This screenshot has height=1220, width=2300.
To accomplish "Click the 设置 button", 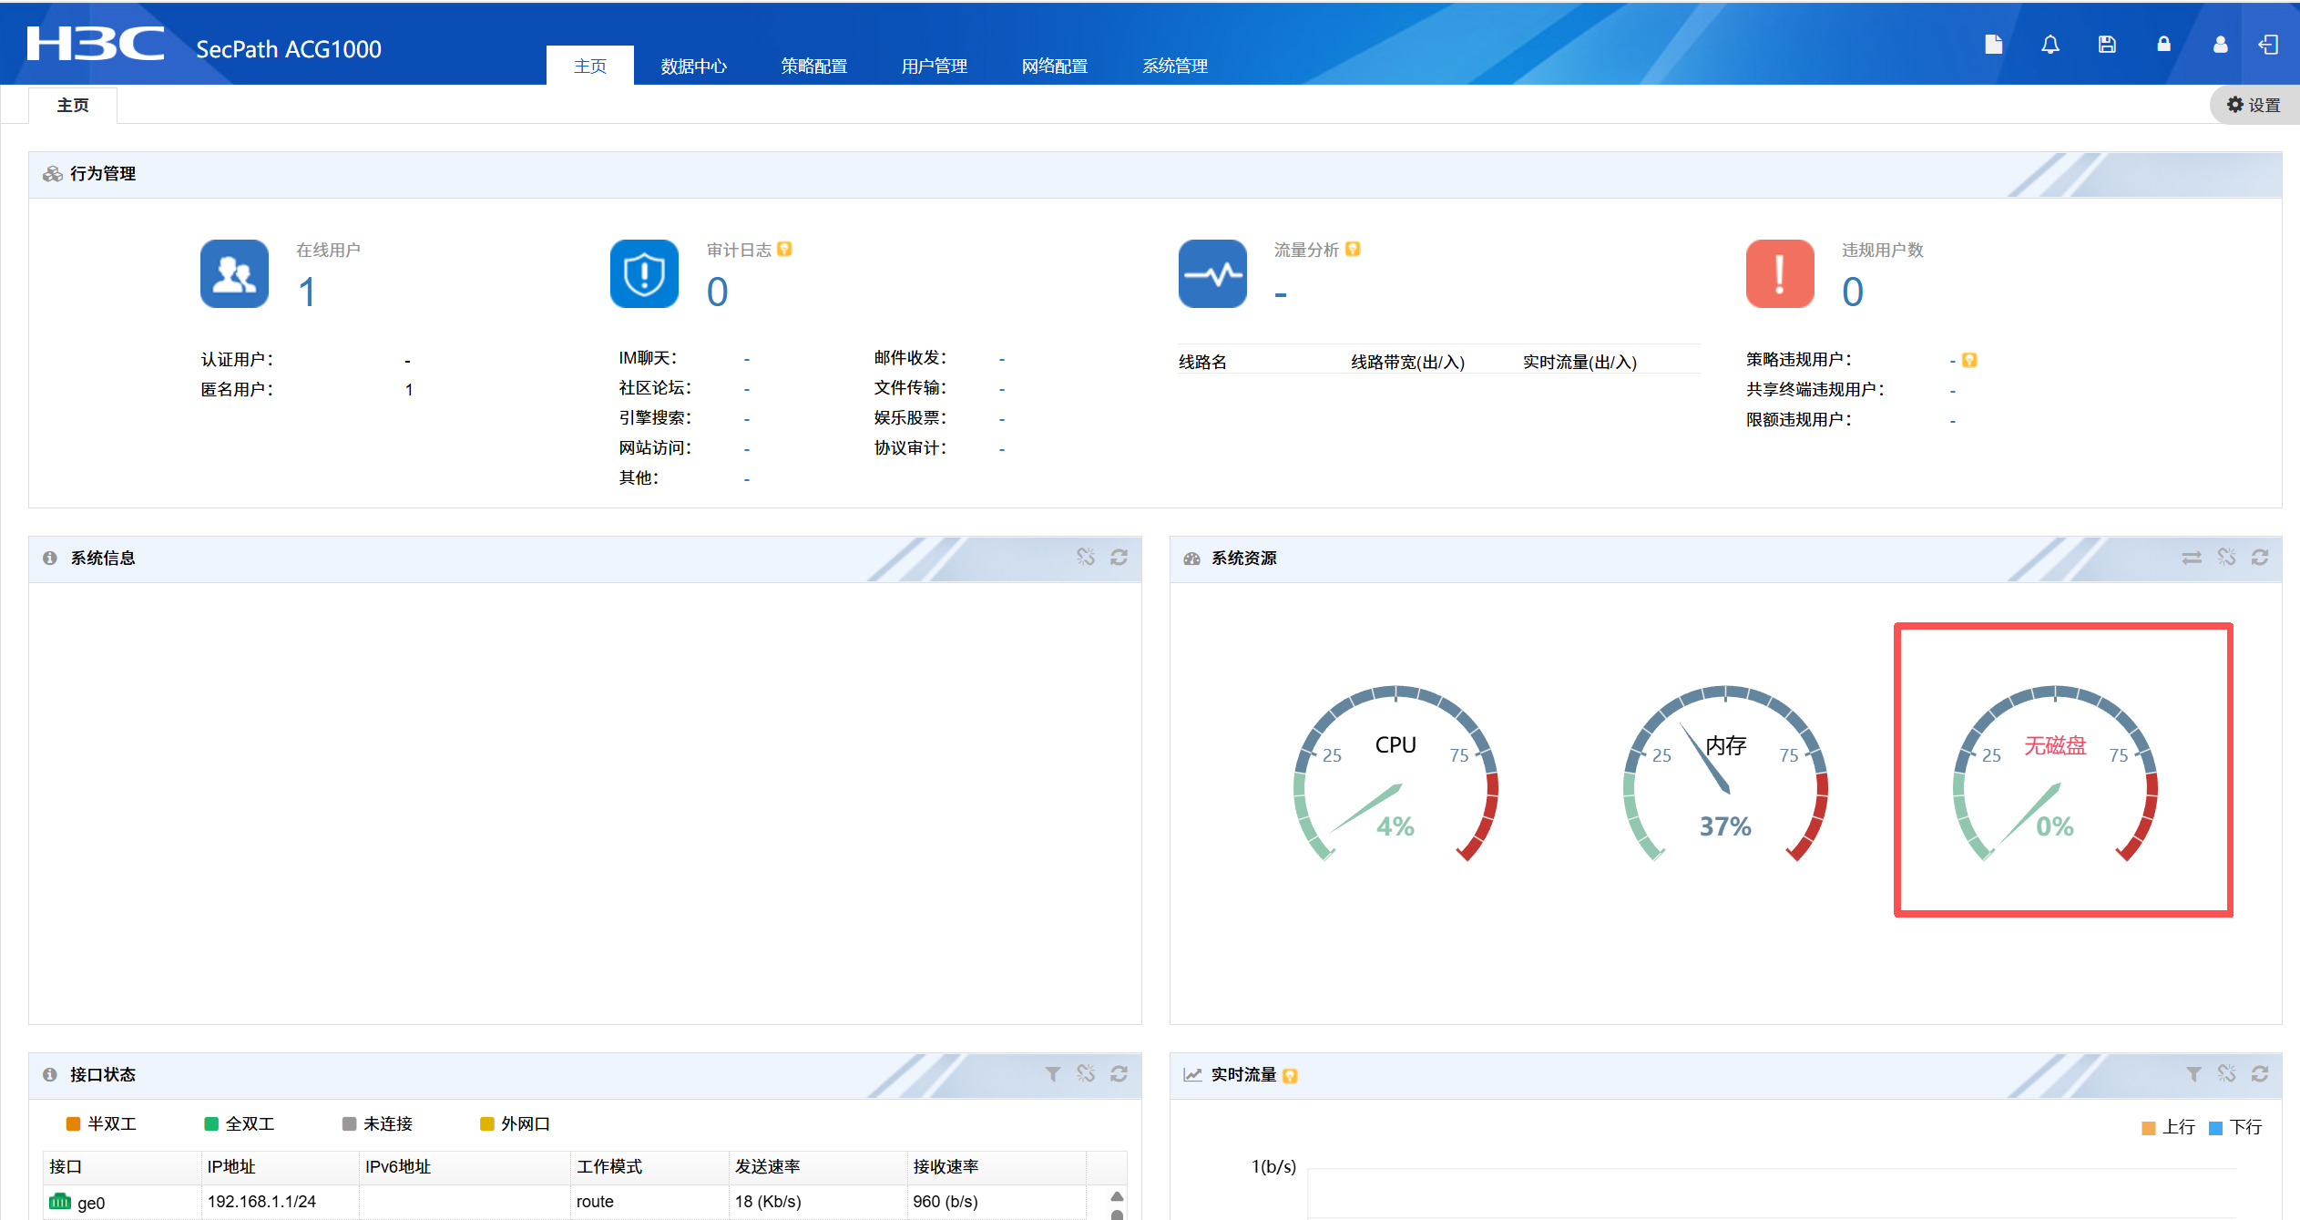I will (2254, 105).
